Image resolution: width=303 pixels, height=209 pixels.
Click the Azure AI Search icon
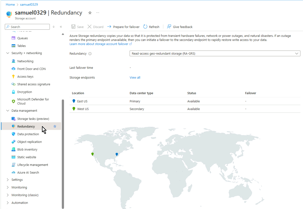click(x=13, y=172)
